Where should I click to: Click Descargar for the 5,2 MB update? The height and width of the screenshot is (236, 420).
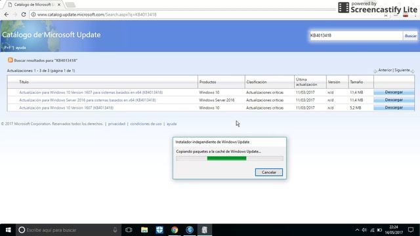point(394,108)
